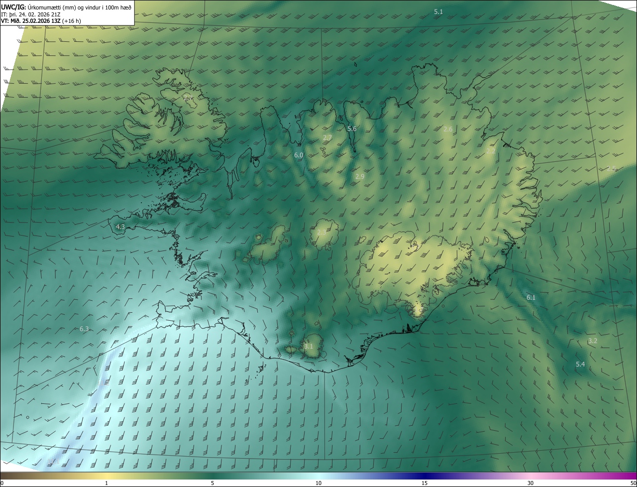
Task: Click the 4.3 value label on the map
Action: (120, 227)
